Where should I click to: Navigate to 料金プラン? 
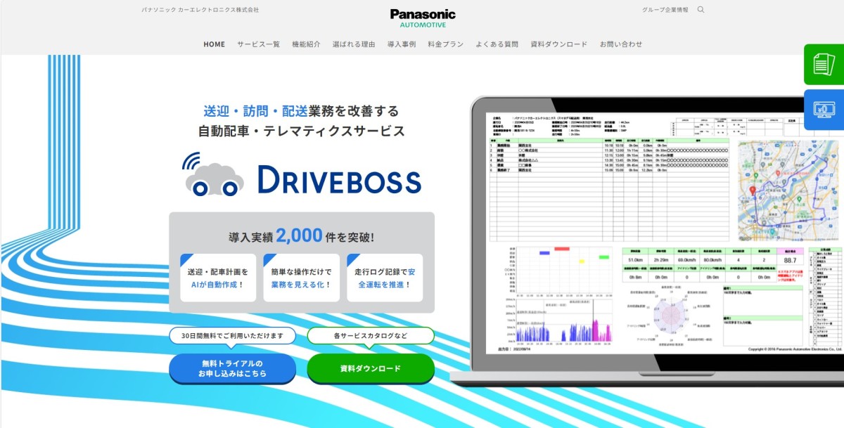[445, 44]
